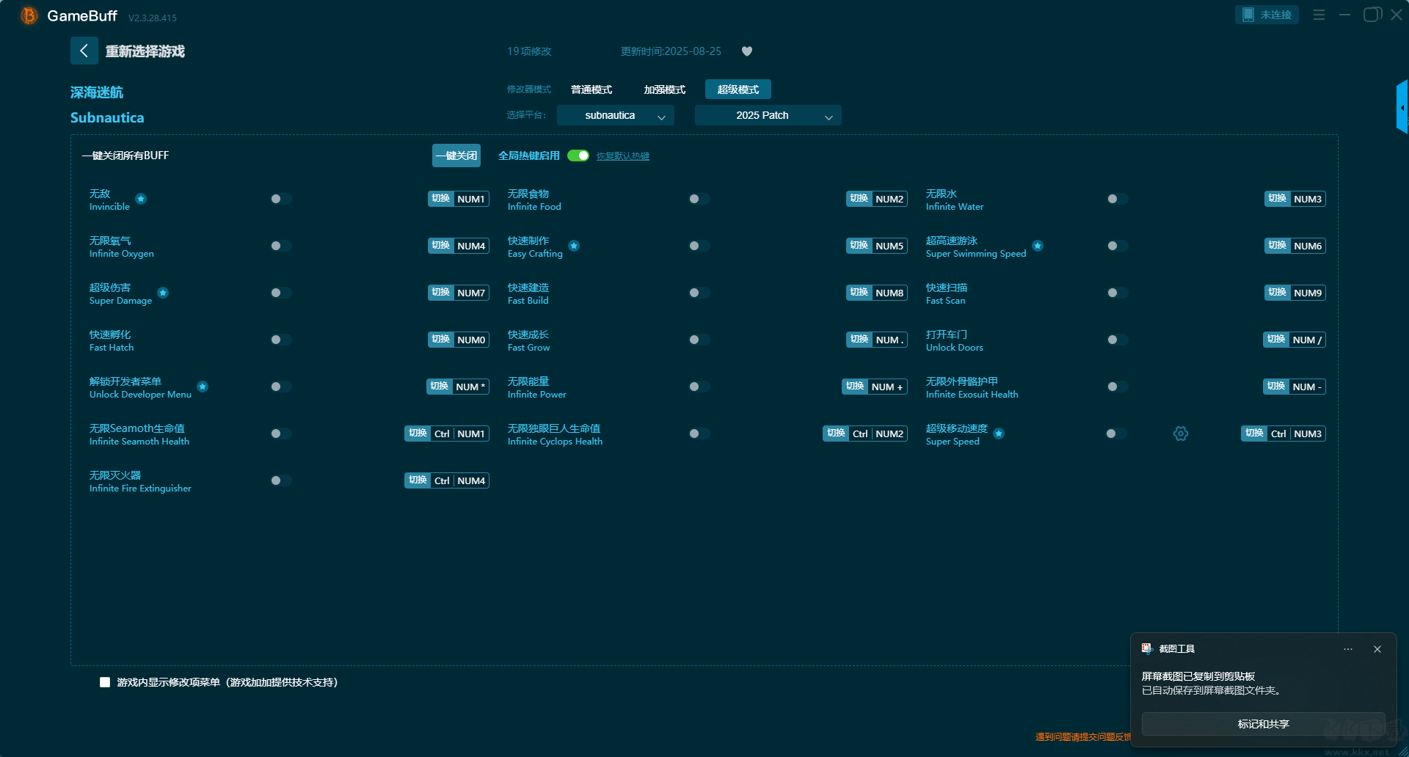
Task: Open notification more options ellipsis
Action: click(x=1348, y=649)
